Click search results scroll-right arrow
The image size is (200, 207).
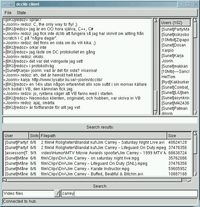point(189,180)
